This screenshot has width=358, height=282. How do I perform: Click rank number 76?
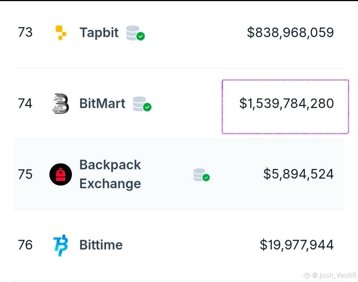point(25,245)
